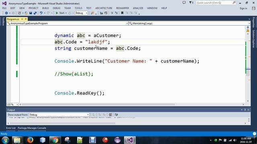Open the EDIT menu

(x=12, y=8)
